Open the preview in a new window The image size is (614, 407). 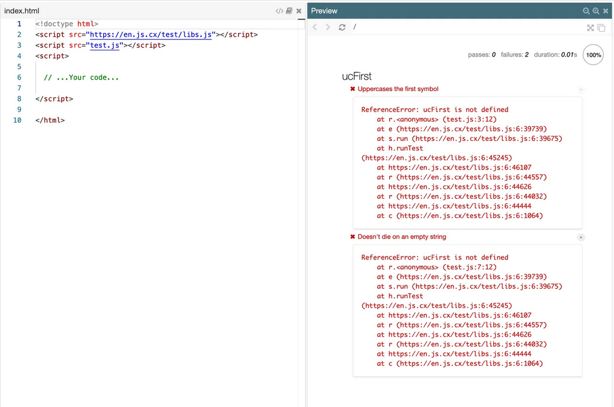(x=602, y=28)
